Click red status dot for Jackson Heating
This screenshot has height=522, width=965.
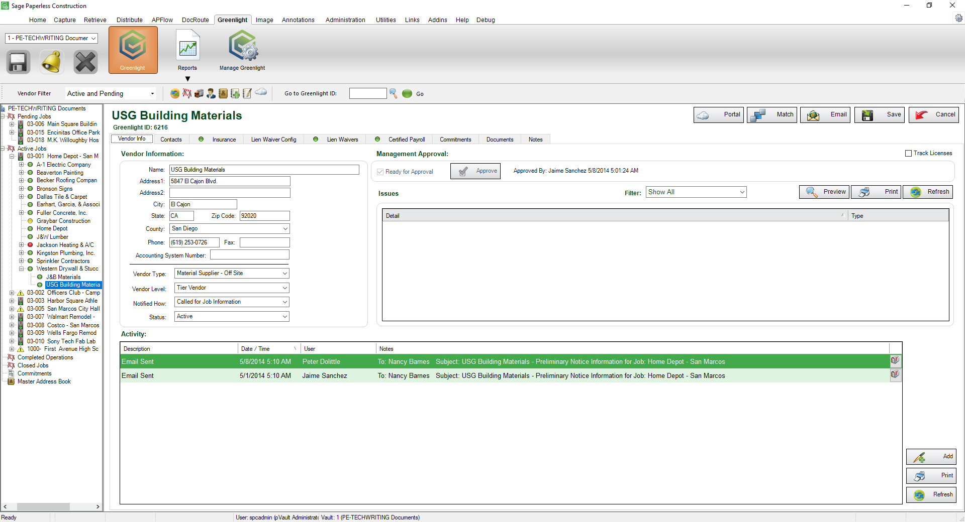[30, 245]
